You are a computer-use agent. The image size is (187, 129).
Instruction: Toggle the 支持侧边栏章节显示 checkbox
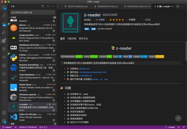(x=68, y=105)
